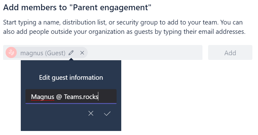Click the popup pointer arrow below the pencil

click(71, 59)
